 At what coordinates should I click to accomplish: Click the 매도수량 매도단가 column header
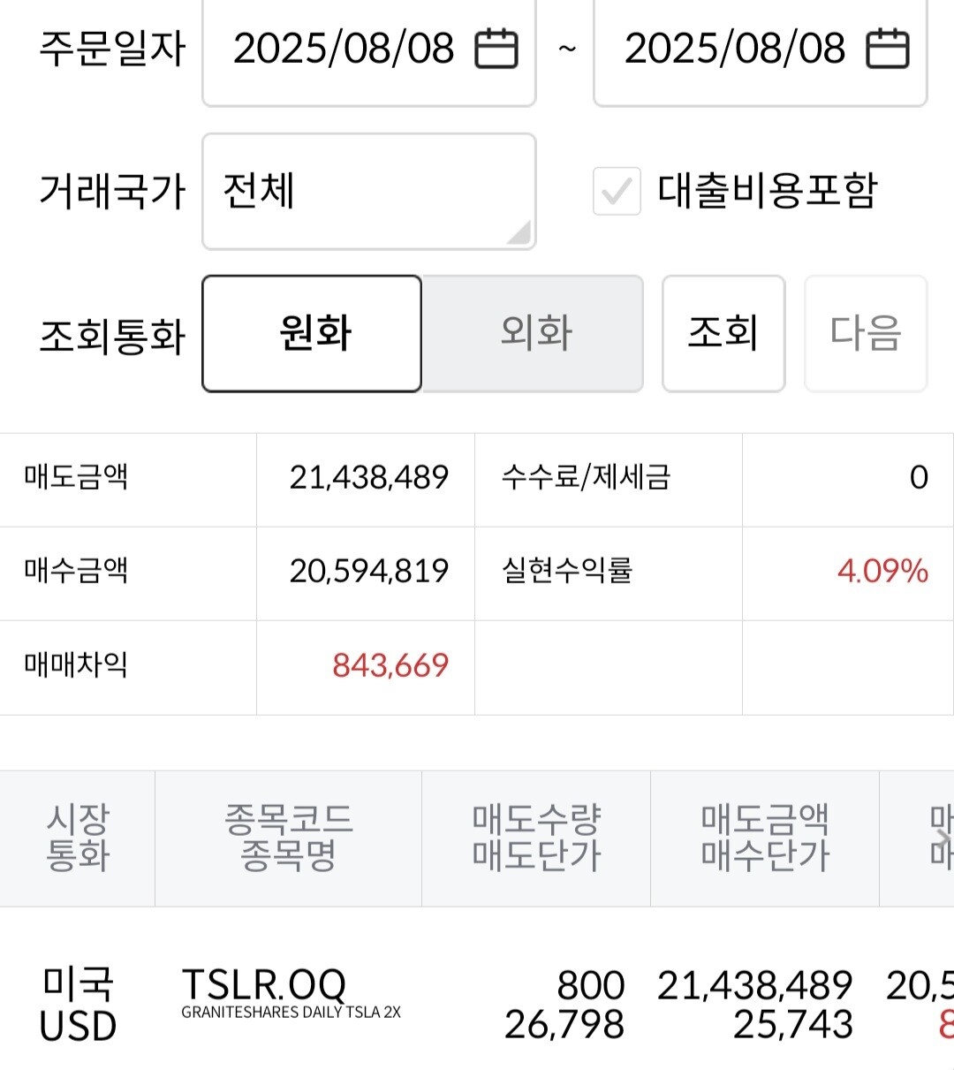(536, 839)
